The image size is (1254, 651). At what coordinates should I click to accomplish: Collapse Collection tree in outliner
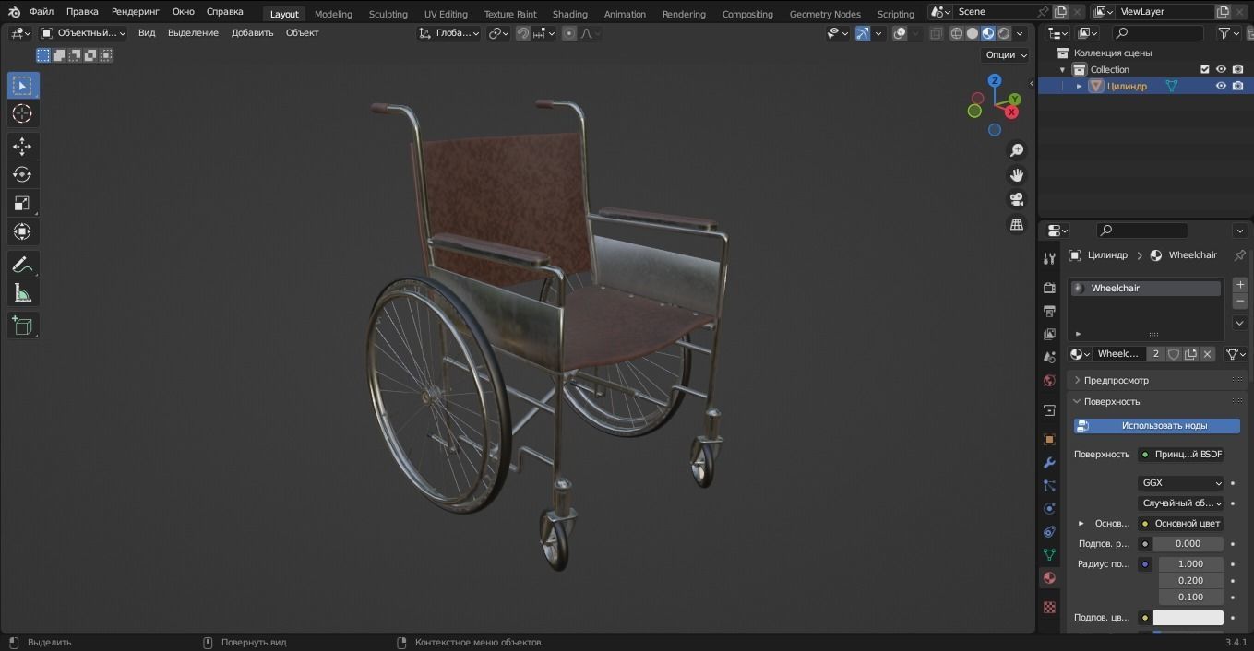1062,69
